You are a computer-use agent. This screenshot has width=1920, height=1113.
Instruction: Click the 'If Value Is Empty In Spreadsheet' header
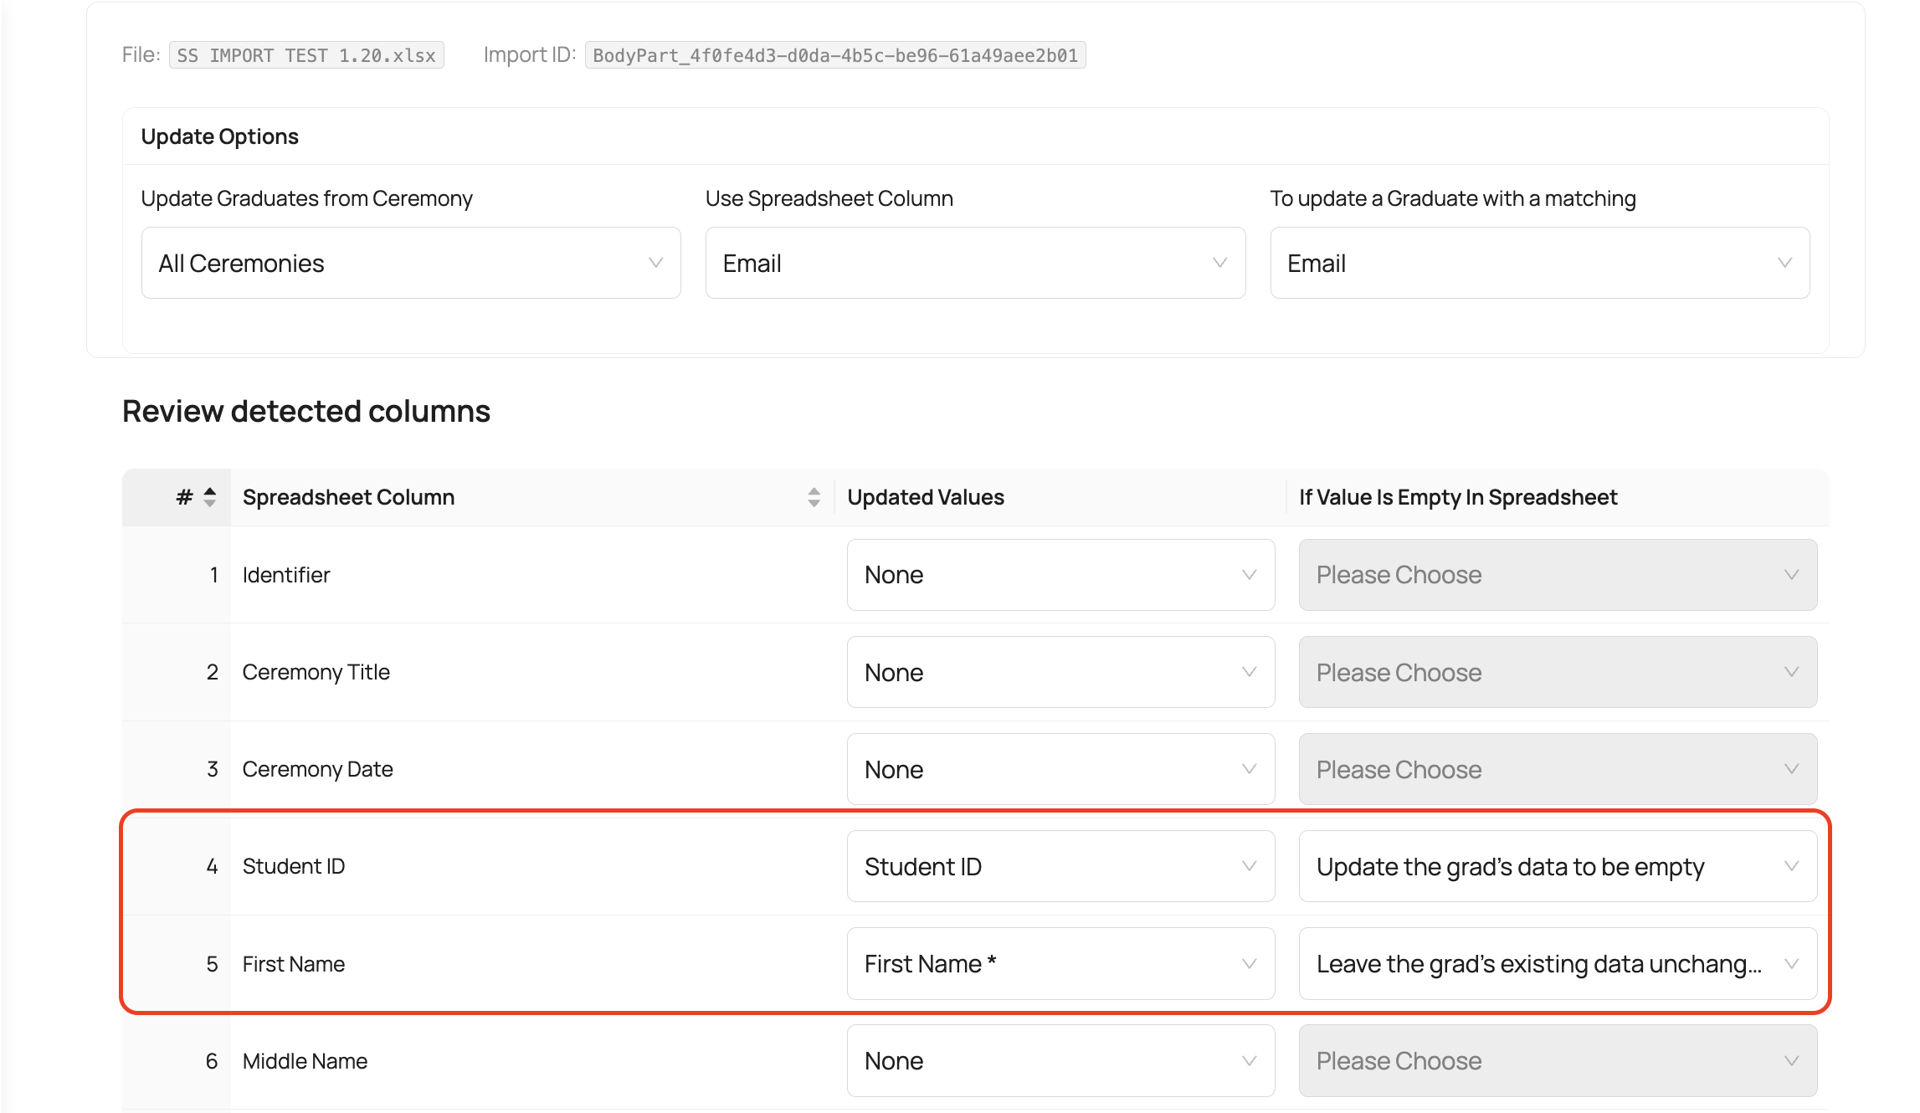(x=1457, y=497)
